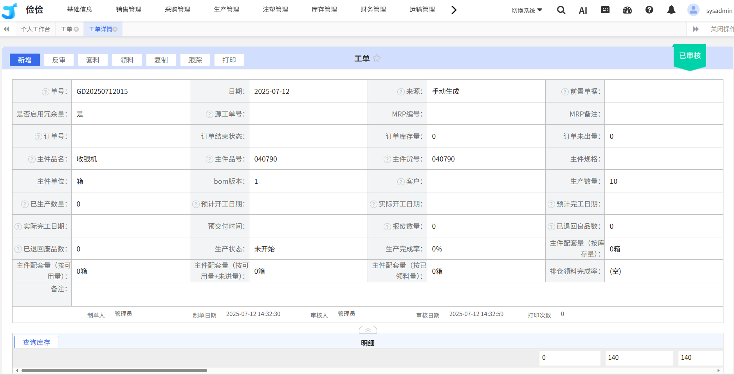Expand the 切换系统 dropdown
The image size is (734, 375).
click(x=527, y=11)
